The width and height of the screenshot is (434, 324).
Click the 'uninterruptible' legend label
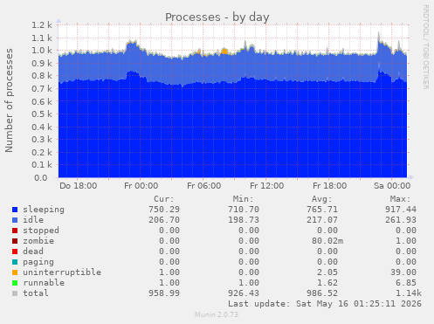(x=62, y=272)
